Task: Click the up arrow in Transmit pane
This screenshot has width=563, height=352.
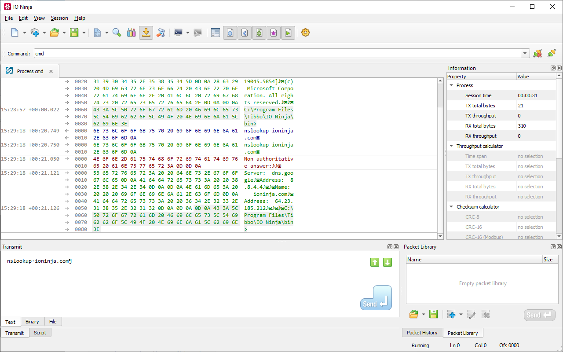Action: (x=375, y=262)
